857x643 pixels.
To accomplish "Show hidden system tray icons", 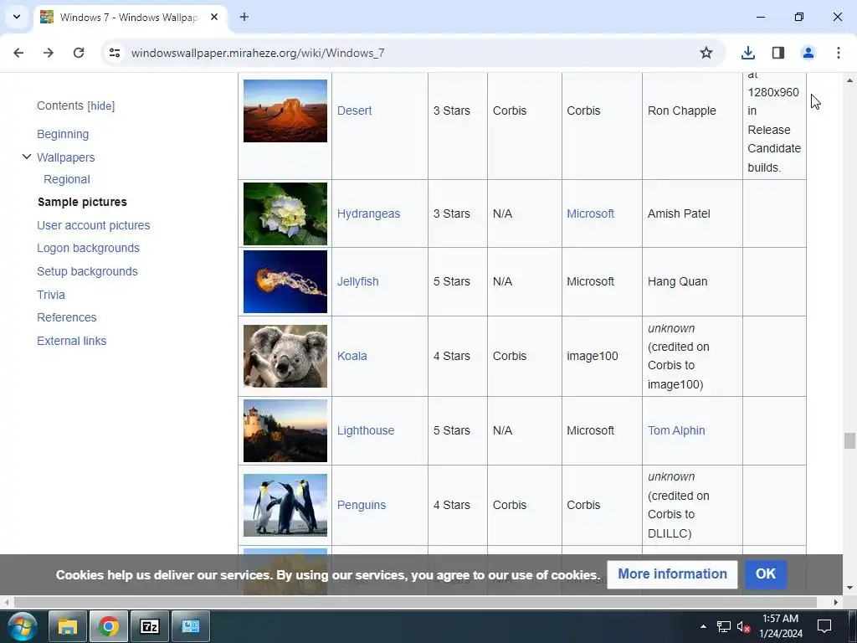I will pos(703,626).
